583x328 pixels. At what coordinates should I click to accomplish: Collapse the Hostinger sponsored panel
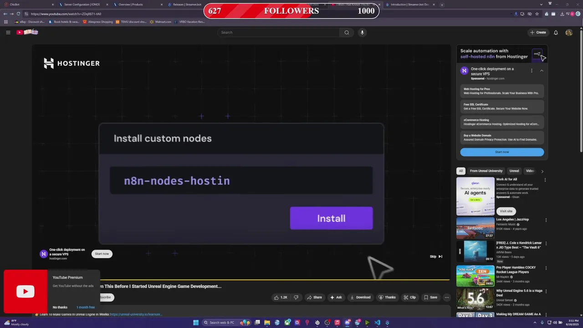542,71
